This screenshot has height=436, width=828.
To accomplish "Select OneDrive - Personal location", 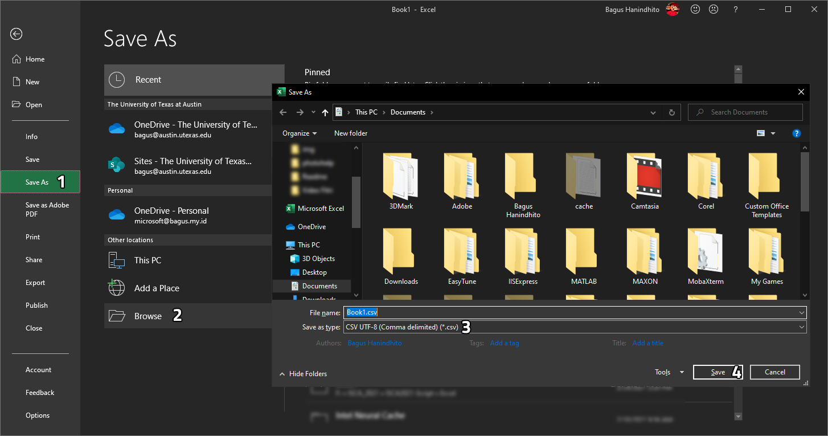I will [x=188, y=215].
